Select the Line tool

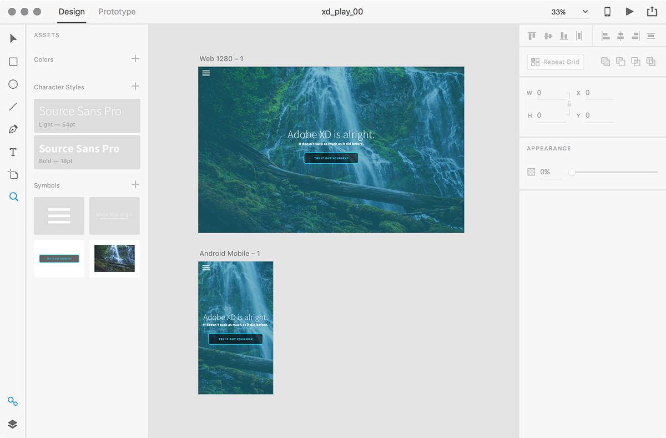click(13, 107)
